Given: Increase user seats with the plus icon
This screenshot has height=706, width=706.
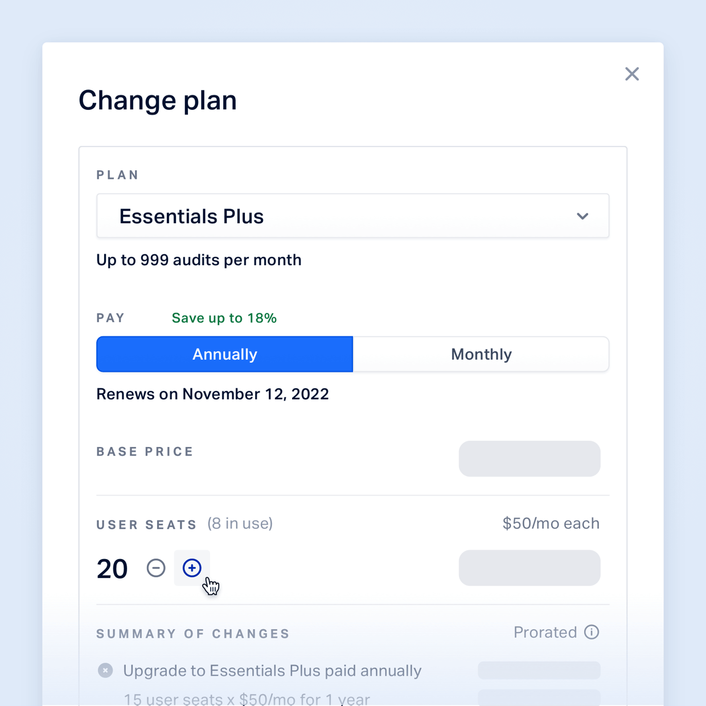Looking at the screenshot, I should (192, 568).
